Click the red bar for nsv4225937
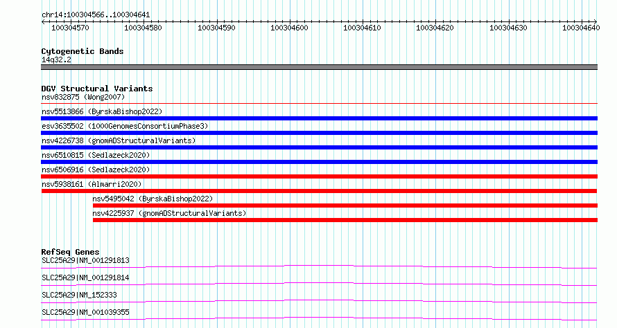617x328 pixels. (345, 220)
